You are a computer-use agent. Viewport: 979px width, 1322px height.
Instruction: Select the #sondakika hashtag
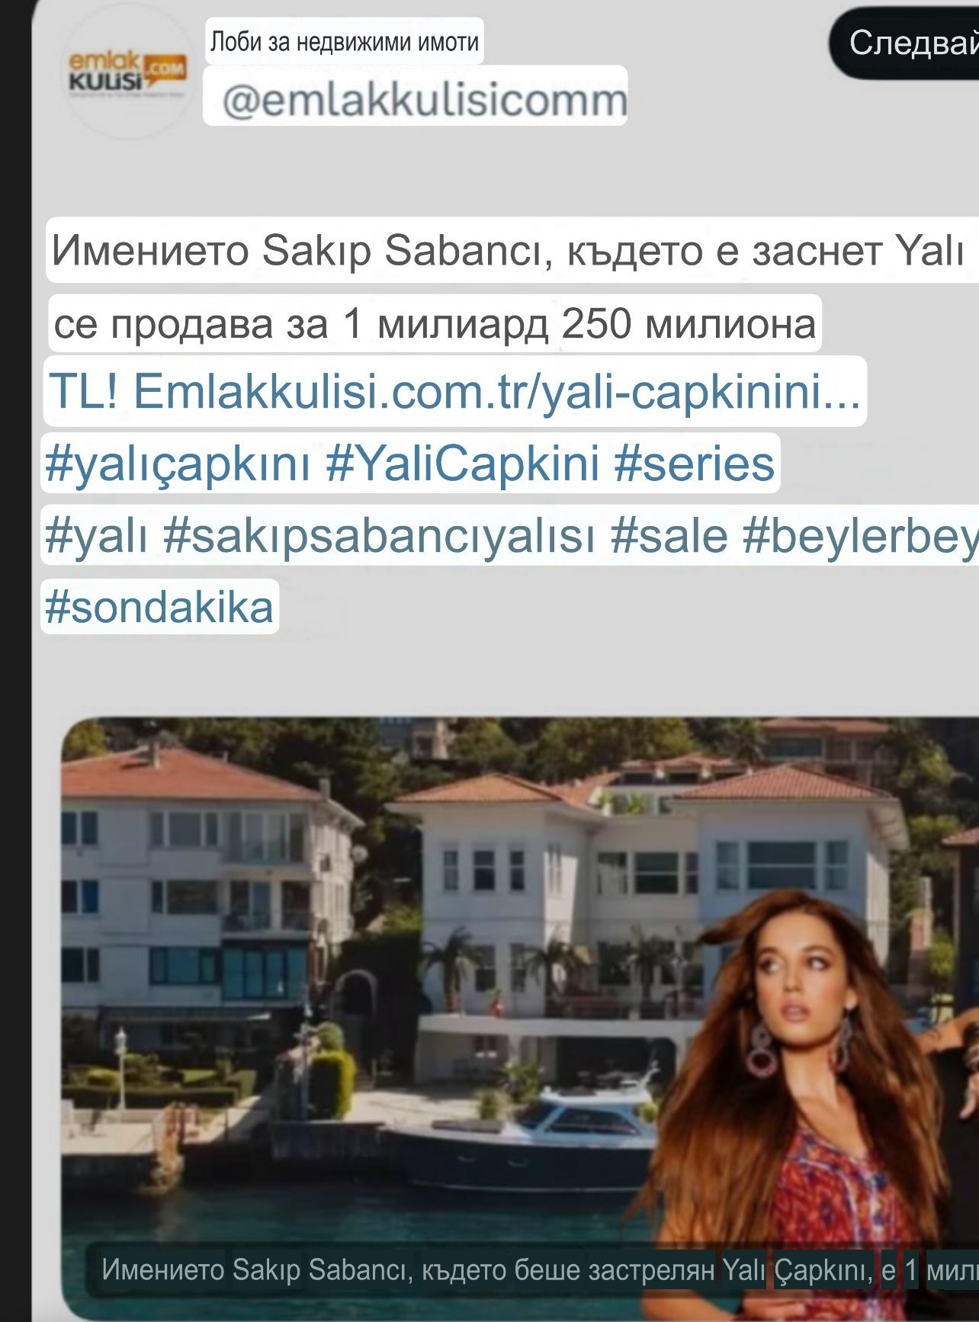tap(159, 607)
